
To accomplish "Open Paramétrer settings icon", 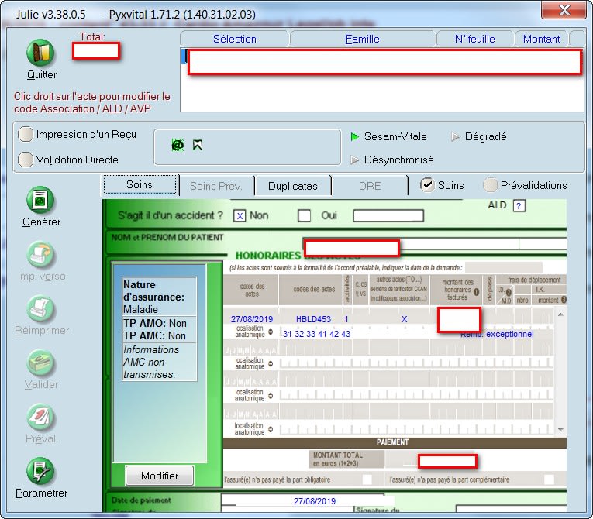I will click(41, 472).
